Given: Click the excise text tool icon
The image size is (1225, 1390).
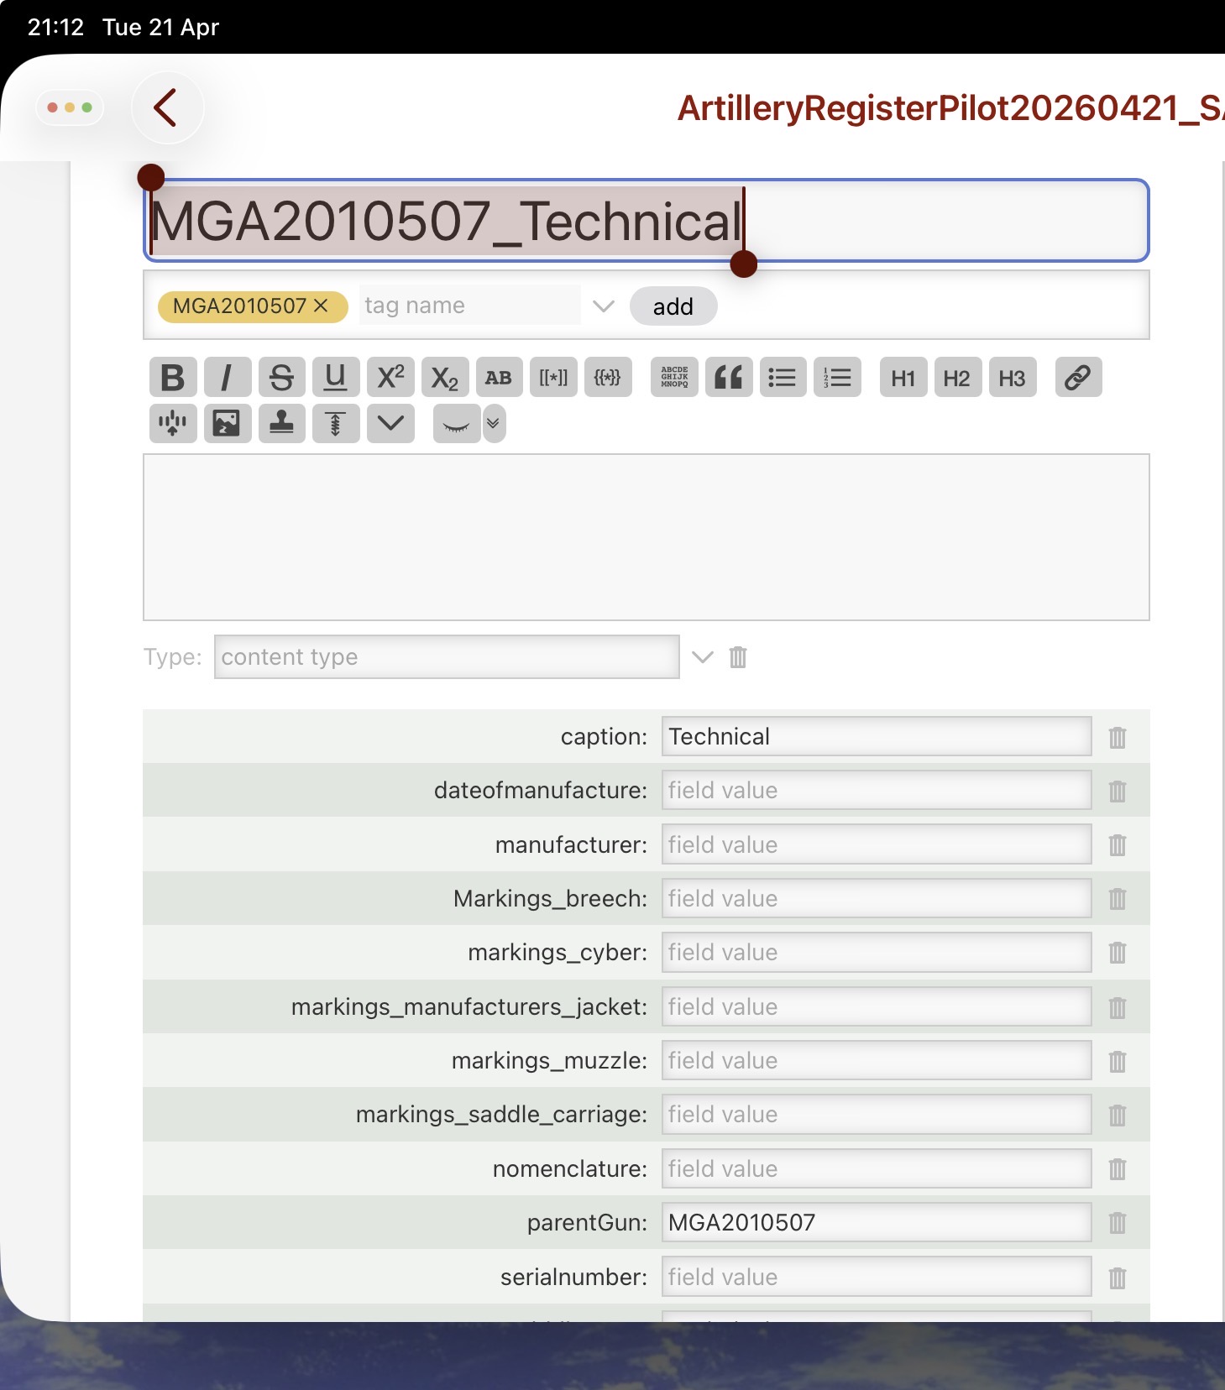Looking at the screenshot, I should click(x=336, y=423).
